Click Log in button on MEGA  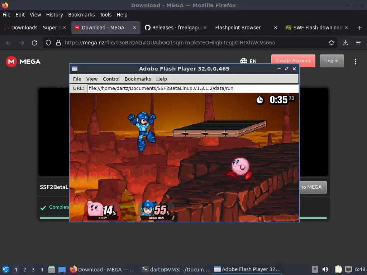point(332,61)
